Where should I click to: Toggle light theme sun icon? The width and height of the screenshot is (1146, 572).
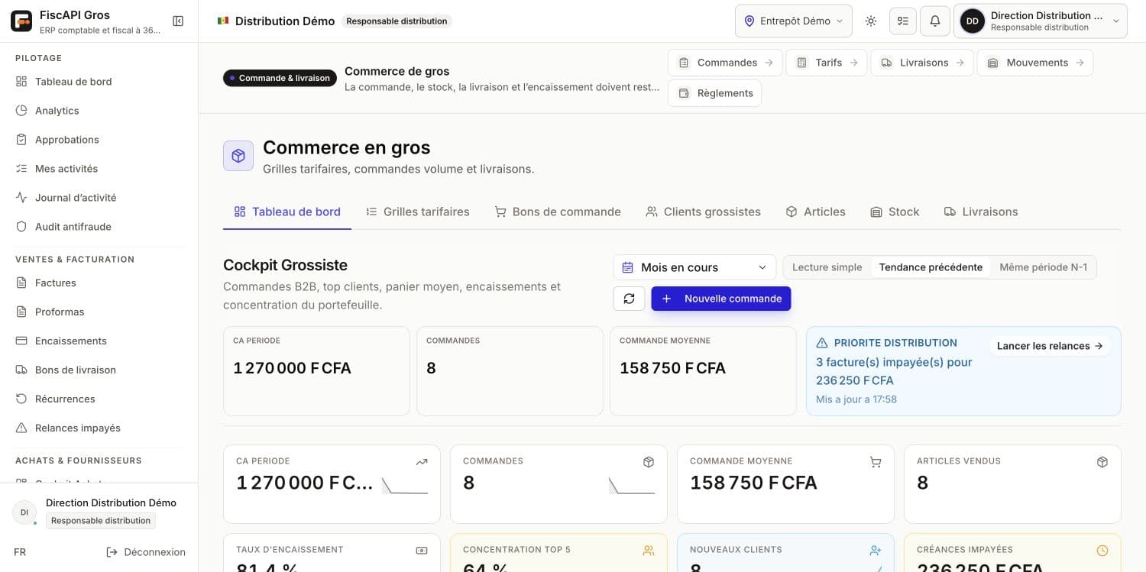871,21
